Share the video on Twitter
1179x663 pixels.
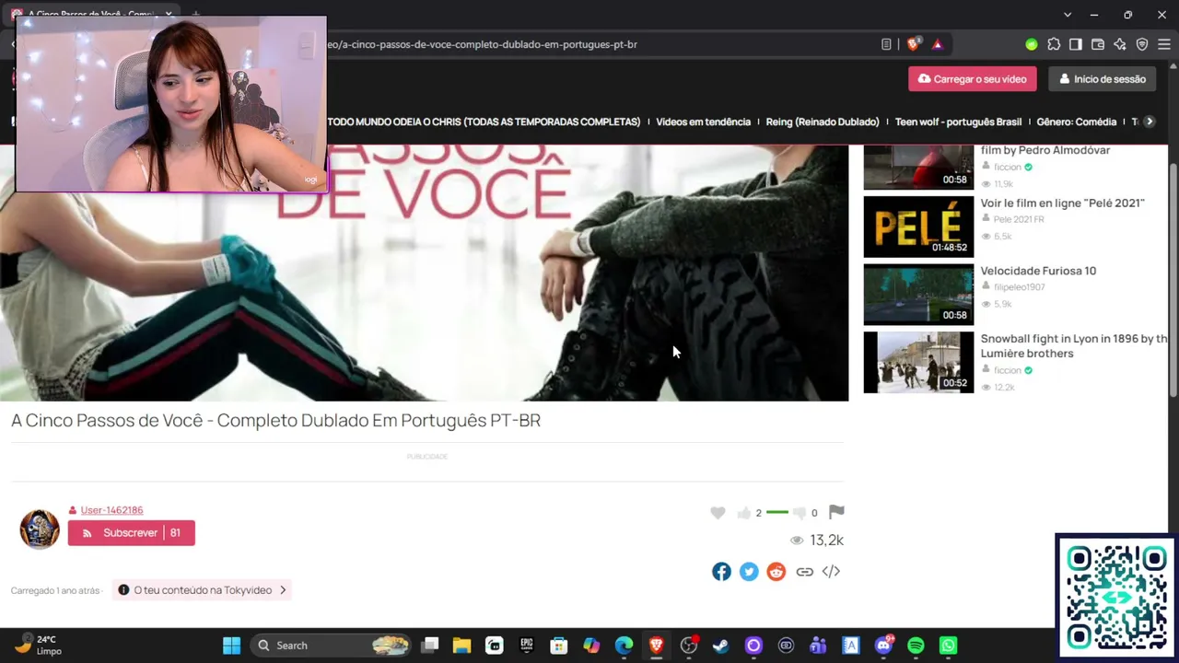[x=749, y=572]
